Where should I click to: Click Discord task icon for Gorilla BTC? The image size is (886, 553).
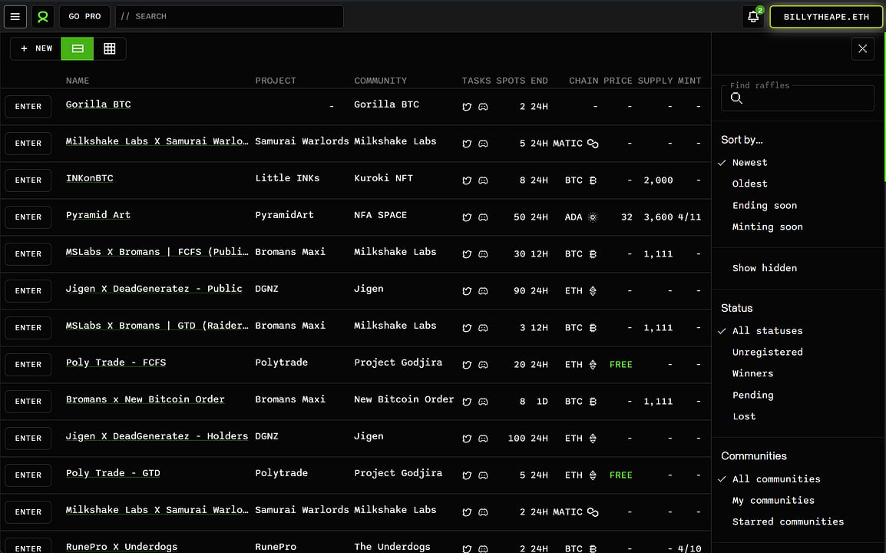(483, 106)
